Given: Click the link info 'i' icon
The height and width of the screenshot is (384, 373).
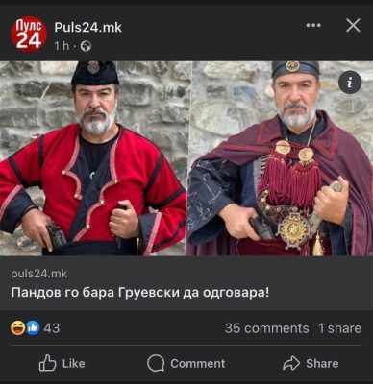Looking at the screenshot, I should tap(350, 83).
